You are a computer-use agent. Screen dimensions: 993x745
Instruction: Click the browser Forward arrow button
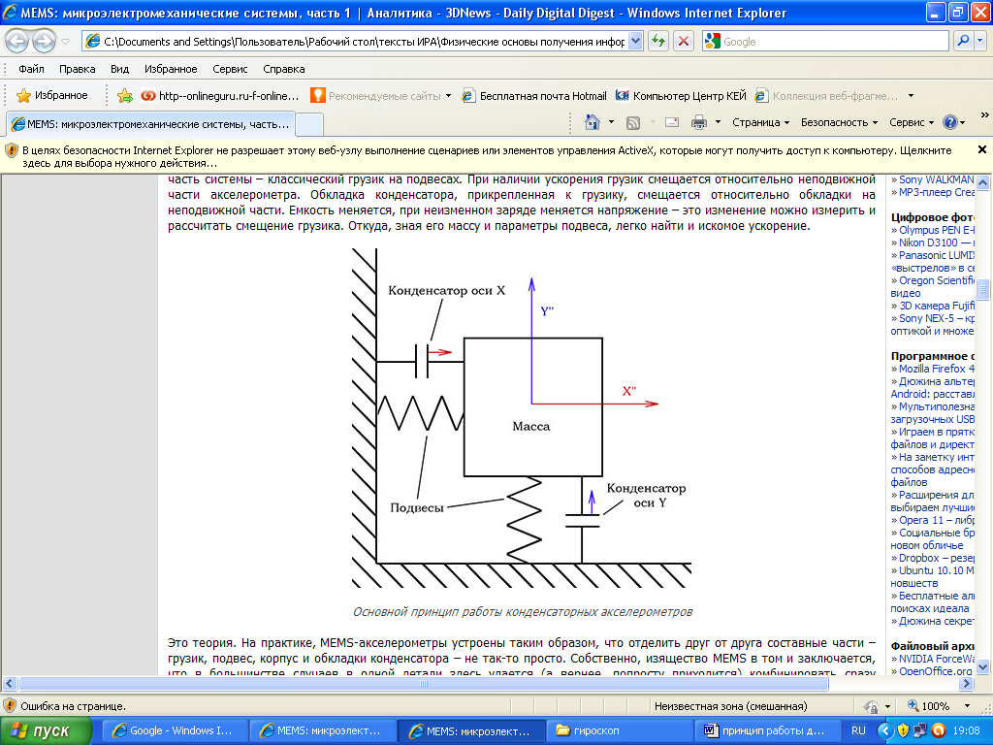click(x=43, y=42)
